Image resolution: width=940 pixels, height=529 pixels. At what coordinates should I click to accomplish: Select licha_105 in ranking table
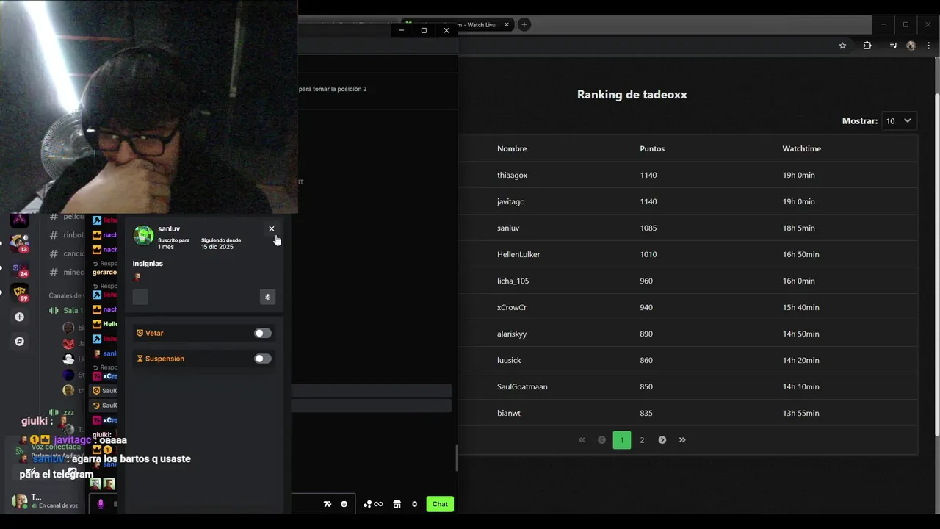513,281
